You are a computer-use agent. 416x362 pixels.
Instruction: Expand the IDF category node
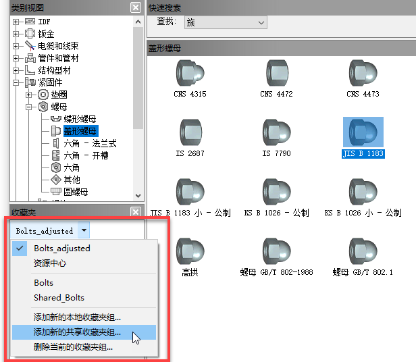point(16,22)
